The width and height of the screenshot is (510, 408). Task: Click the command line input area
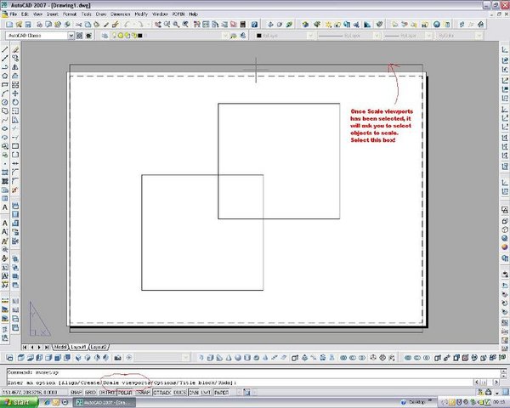point(255,382)
